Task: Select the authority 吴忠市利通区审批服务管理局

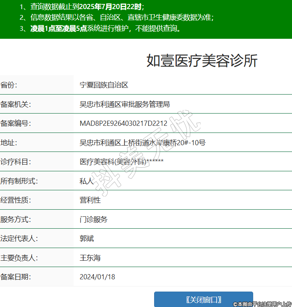Action: (x=124, y=104)
